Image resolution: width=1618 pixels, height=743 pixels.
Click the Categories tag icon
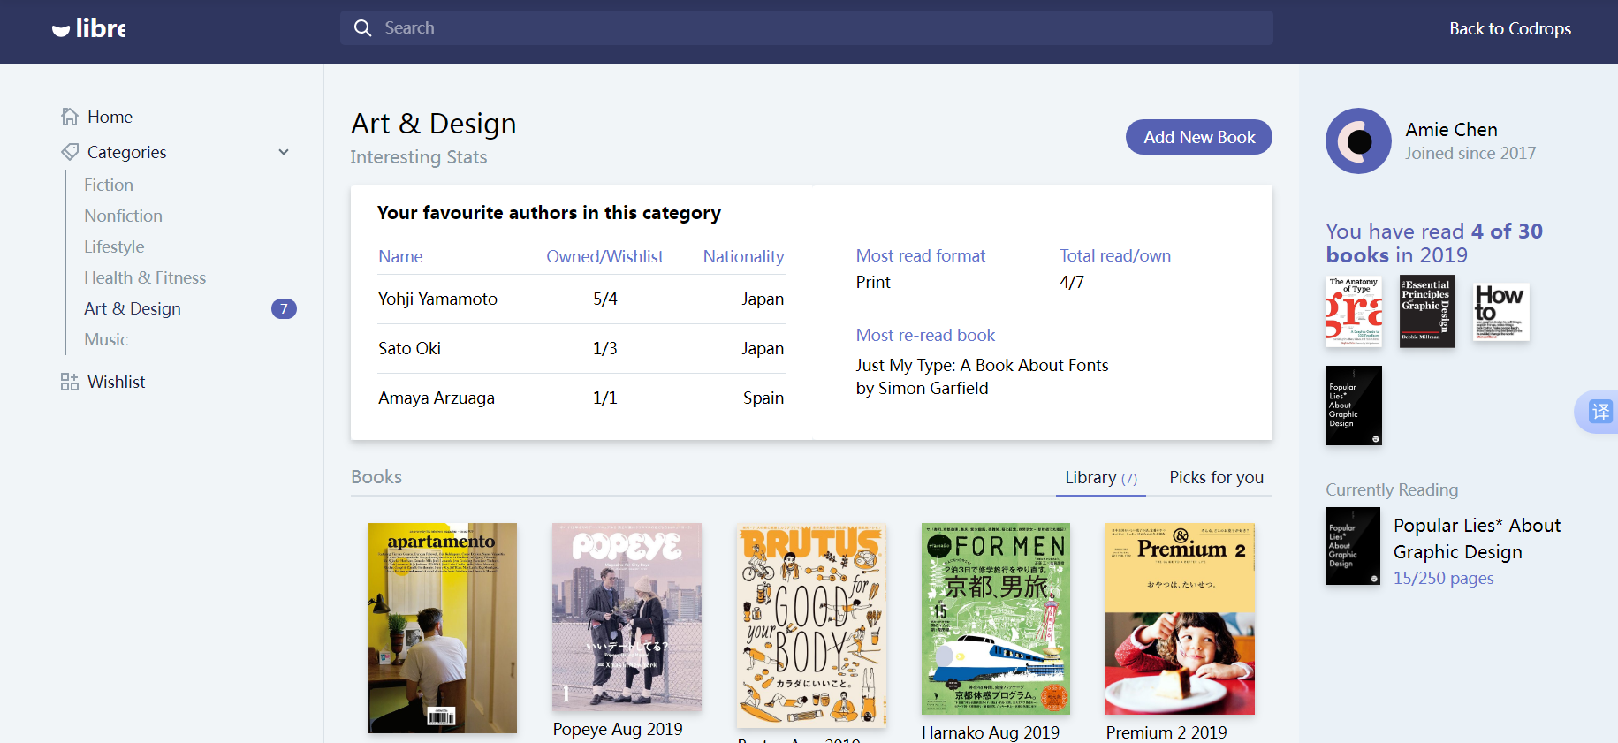(x=70, y=152)
